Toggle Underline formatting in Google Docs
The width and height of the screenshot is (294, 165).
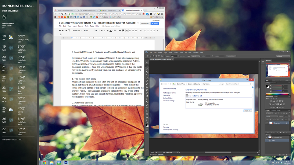(108, 30)
